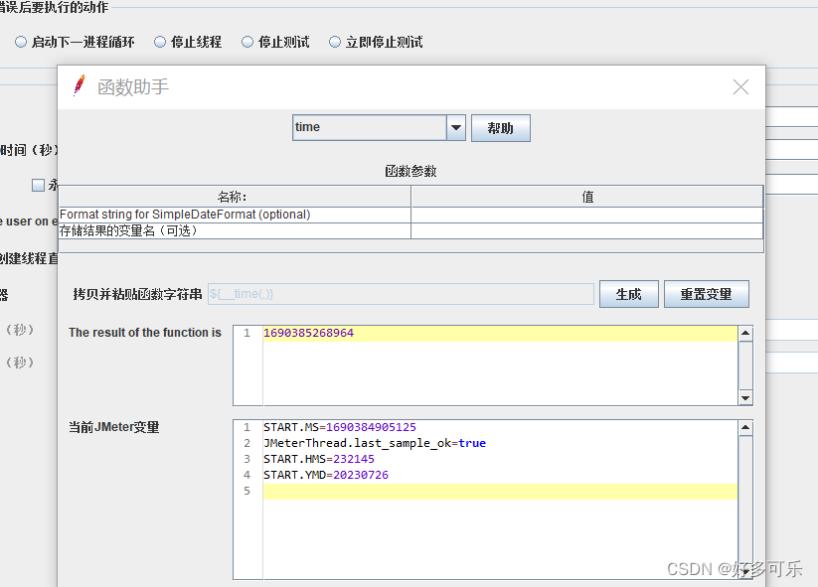Click result panel scrollbar down arrow

coord(745,397)
